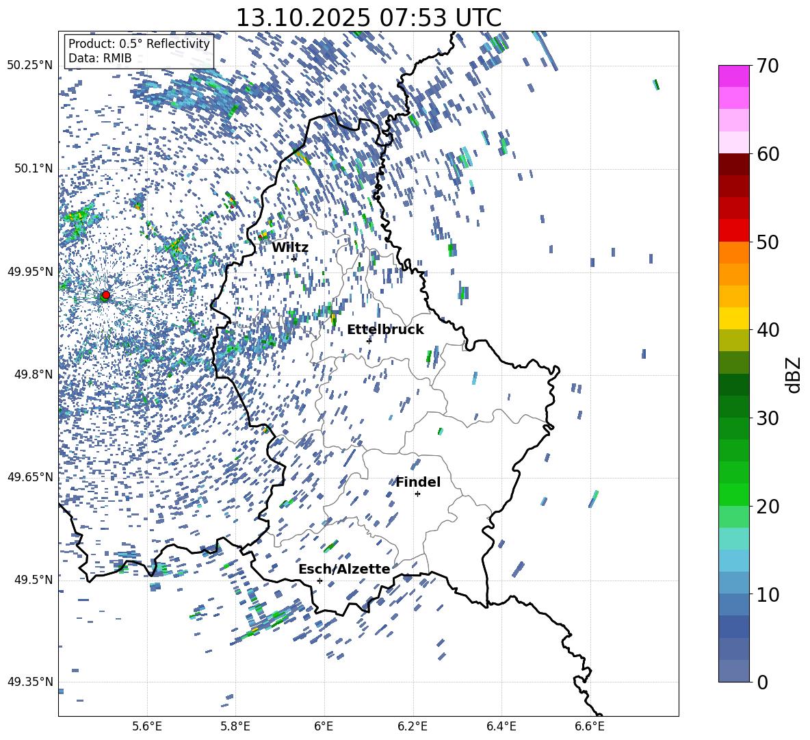This screenshot has width=810, height=740.
Task: Click the Wiltz city label
Action: coord(290,247)
